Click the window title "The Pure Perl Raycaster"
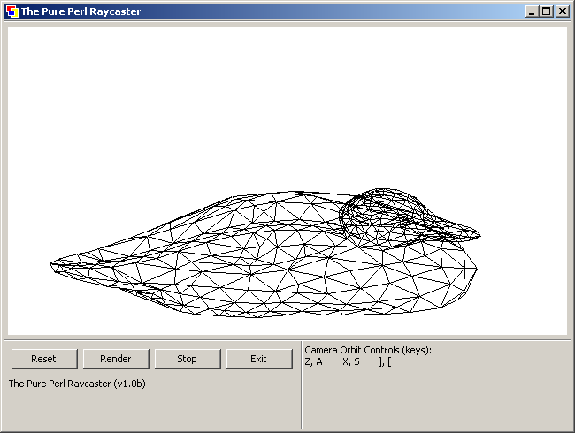575x433 pixels. (80, 11)
